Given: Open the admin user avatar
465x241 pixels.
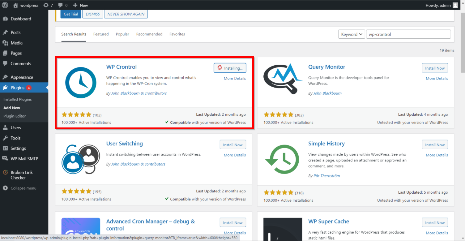Looking at the screenshot, I should (455, 5).
